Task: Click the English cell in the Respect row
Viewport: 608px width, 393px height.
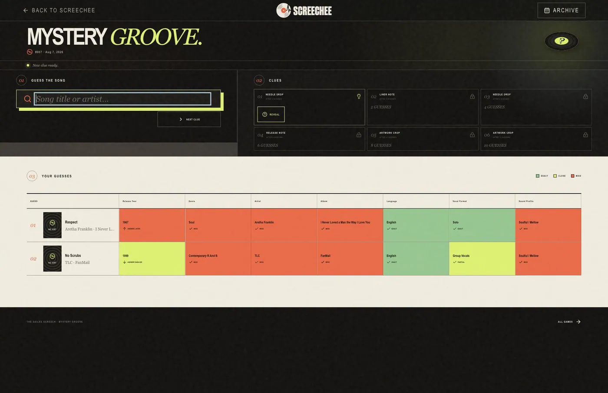Action: coord(416,225)
